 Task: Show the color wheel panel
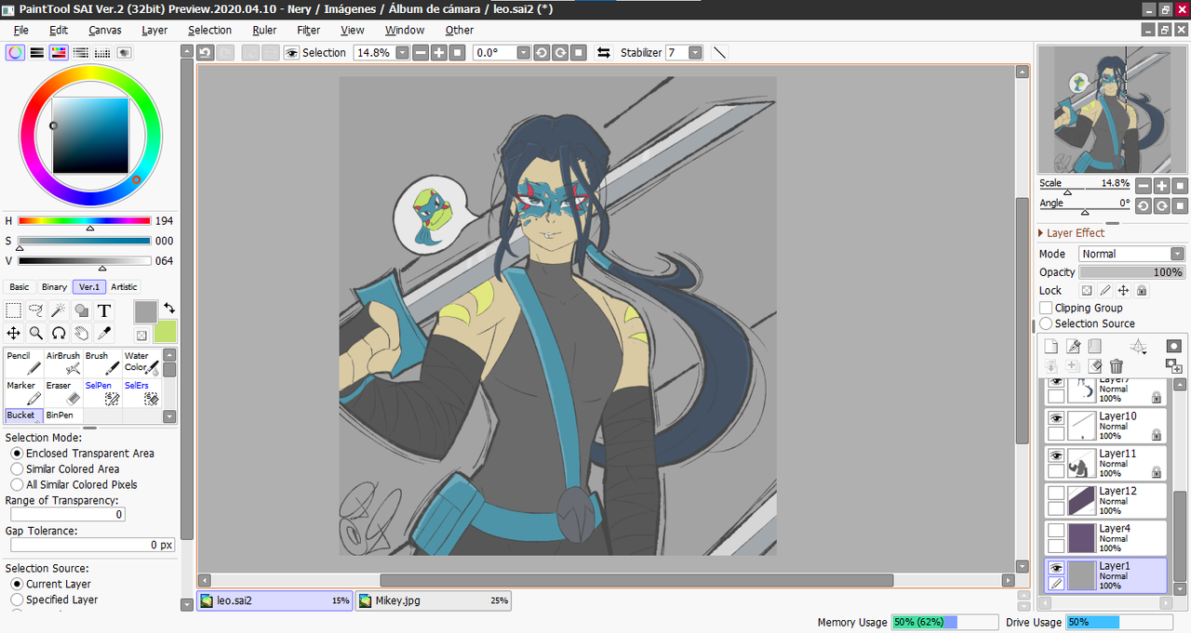click(x=16, y=53)
